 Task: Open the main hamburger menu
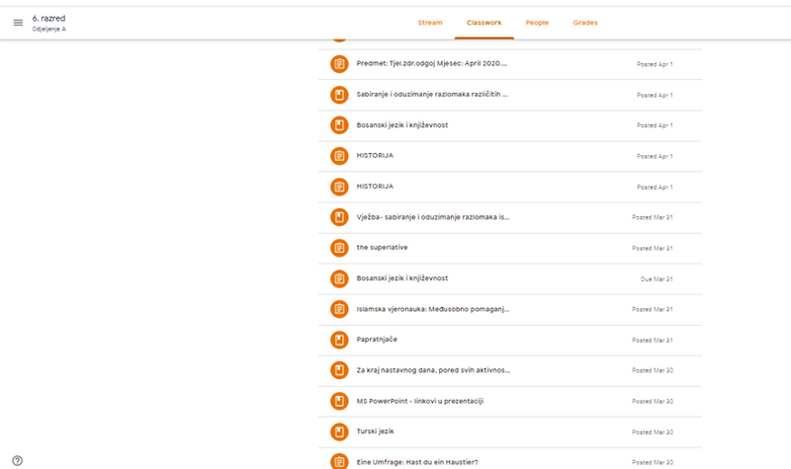(x=17, y=23)
